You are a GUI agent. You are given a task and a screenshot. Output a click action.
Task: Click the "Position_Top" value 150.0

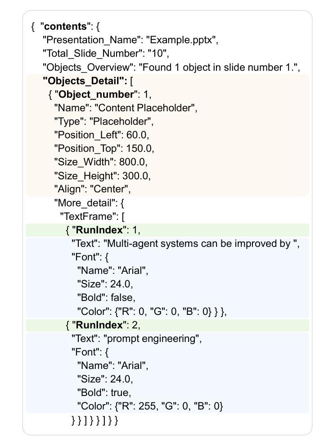click(x=139, y=149)
